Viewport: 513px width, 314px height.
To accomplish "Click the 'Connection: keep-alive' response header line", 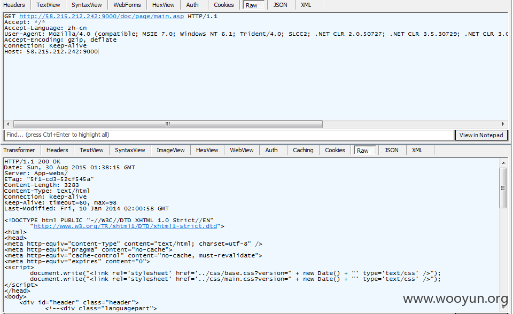I will [x=45, y=197].
